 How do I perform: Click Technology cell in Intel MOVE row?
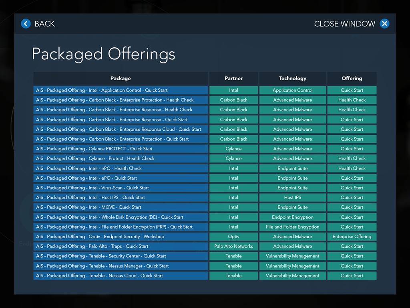point(293,207)
